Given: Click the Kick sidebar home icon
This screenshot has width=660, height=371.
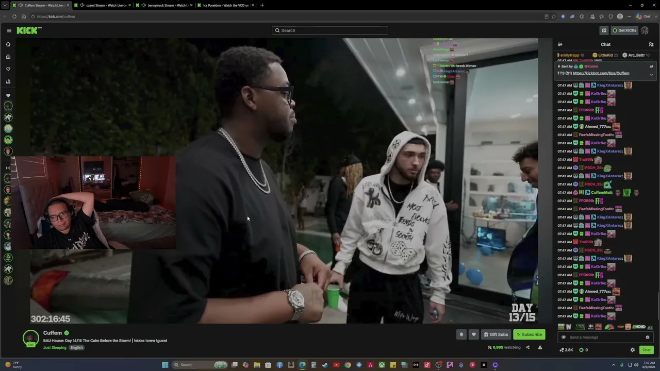Looking at the screenshot, I should coord(8,44).
